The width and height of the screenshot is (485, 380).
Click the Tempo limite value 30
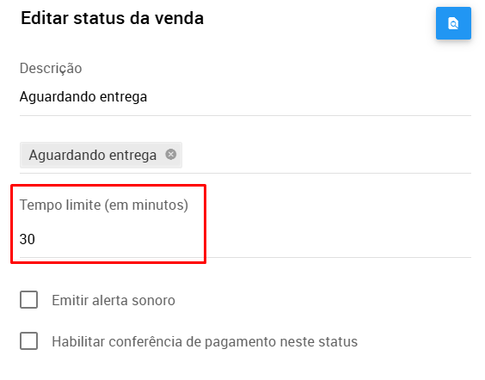point(28,239)
